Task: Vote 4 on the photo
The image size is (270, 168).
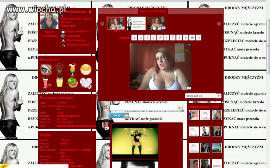Action: (x=153, y=37)
